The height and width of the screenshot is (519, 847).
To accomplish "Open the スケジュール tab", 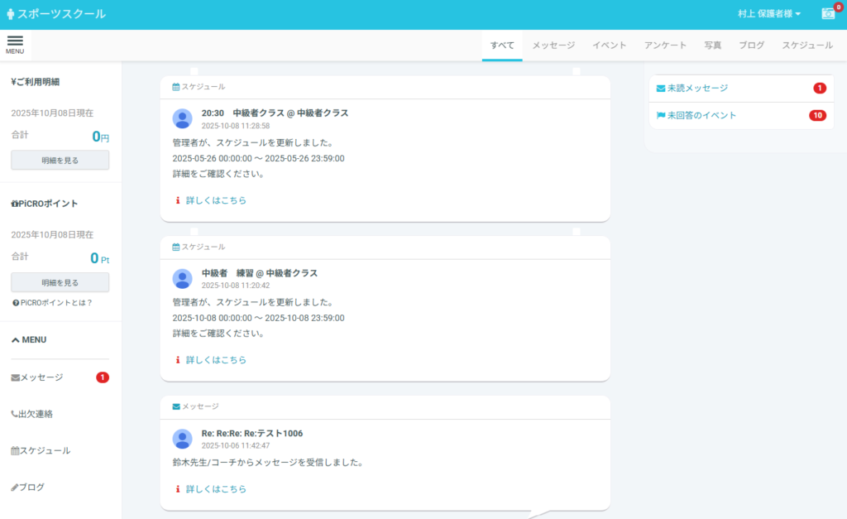I will click(806, 46).
